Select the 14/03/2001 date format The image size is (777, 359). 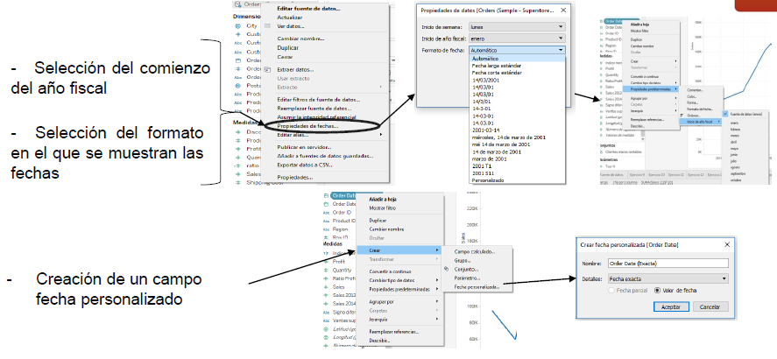click(485, 80)
